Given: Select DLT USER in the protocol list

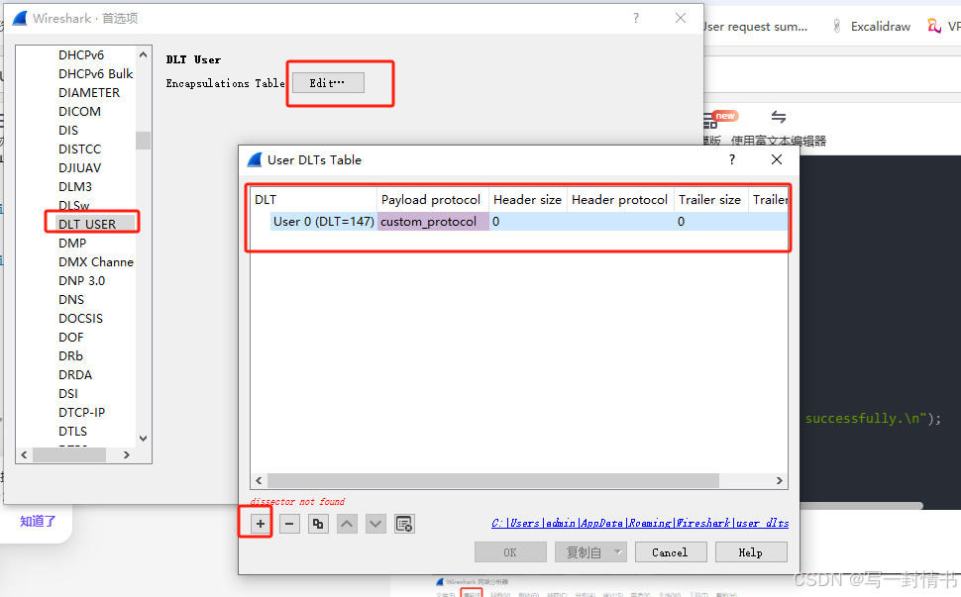Looking at the screenshot, I should (x=87, y=224).
